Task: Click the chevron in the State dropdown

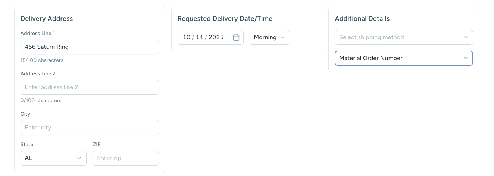Action: [79, 158]
